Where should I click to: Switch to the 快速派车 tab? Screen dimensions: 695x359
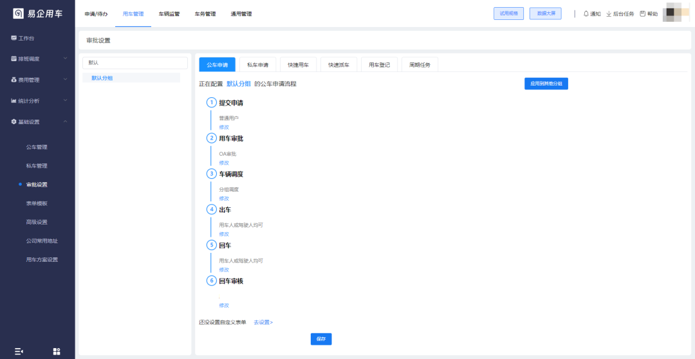[x=338, y=65]
